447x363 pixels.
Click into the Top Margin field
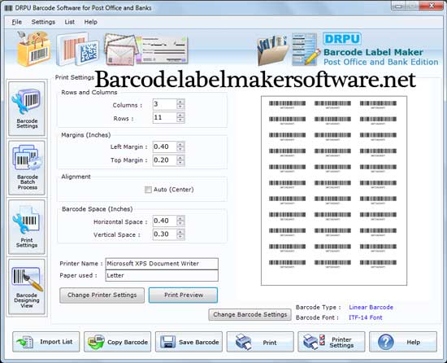[x=165, y=160]
